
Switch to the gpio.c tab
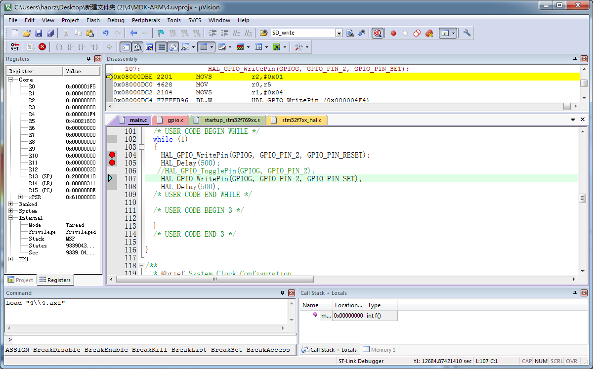pos(171,120)
